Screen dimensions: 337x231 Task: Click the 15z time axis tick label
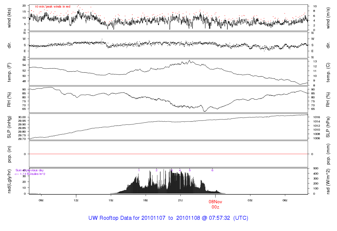click(x=111, y=200)
